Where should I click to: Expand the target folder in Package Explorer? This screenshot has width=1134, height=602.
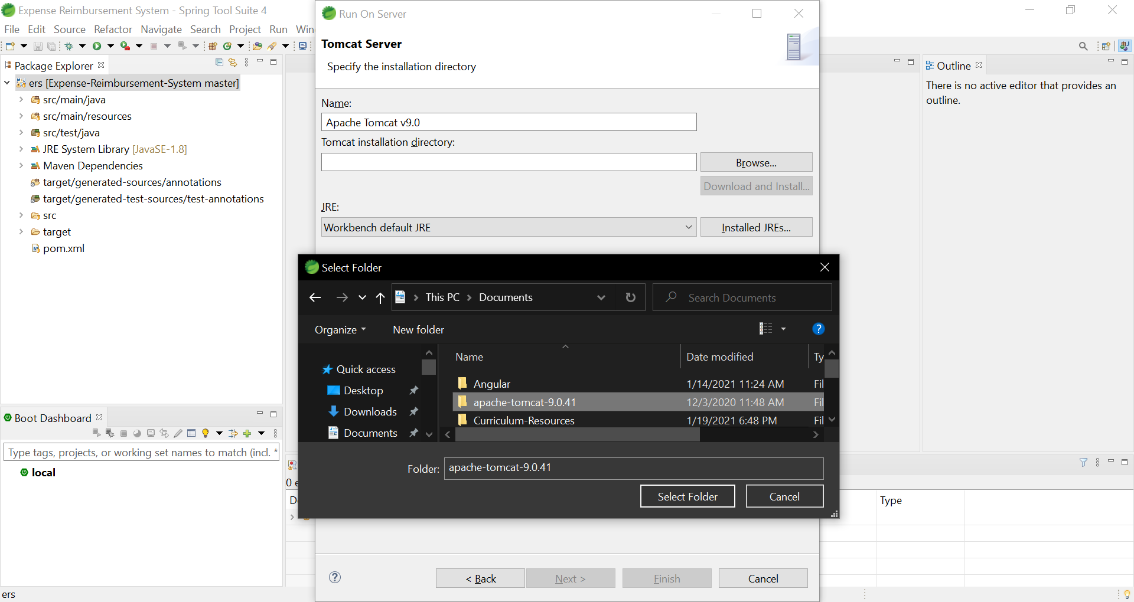pyautogui.click(x=21, y=231)
